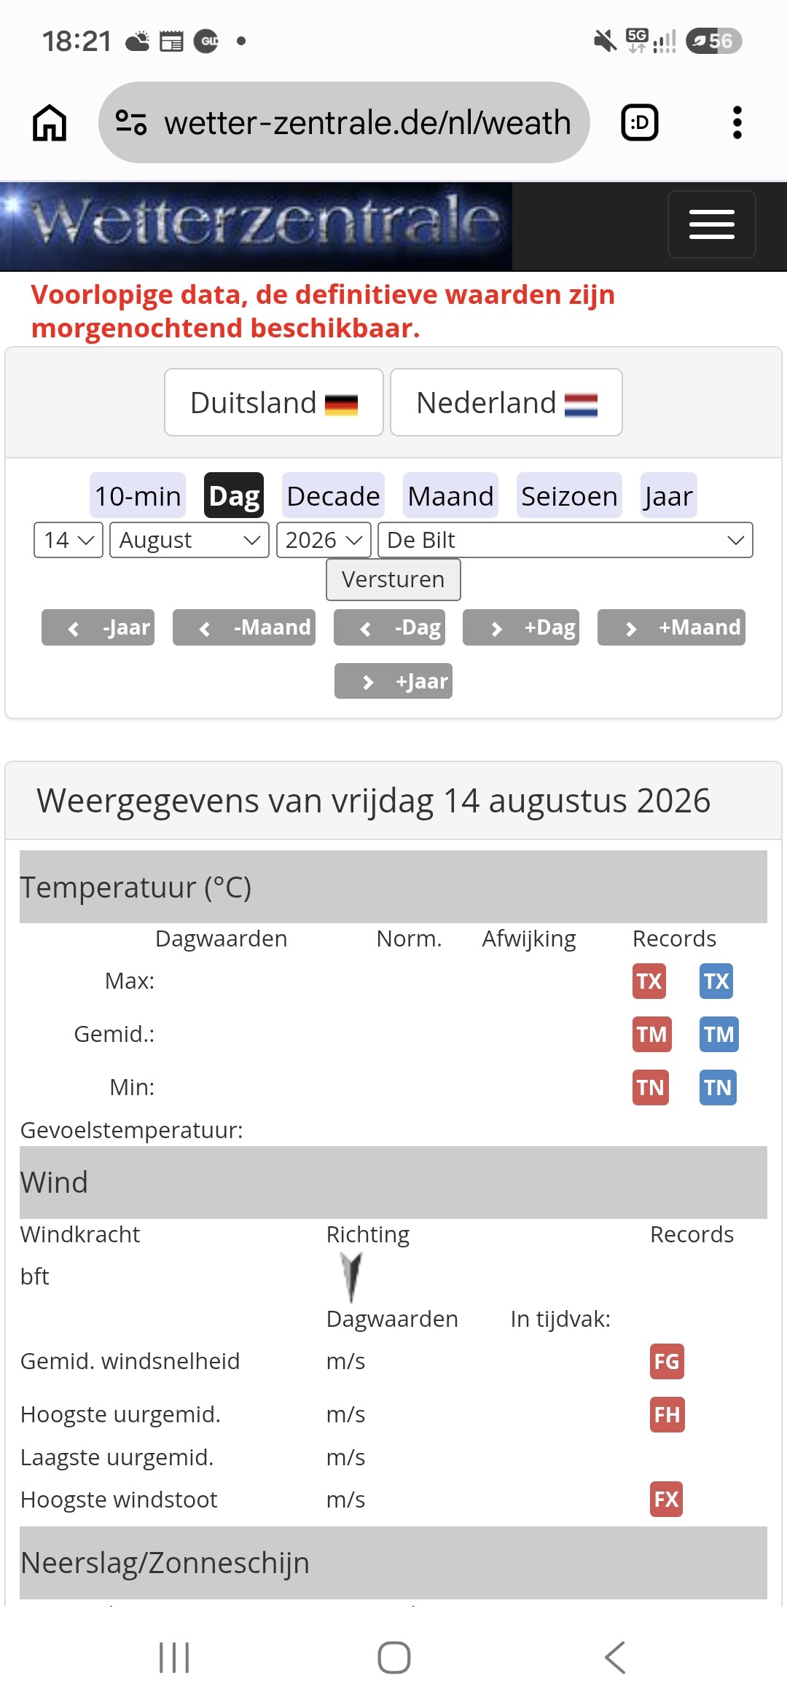Tap the browser home icon
Viewport: 787px width, 1705px height.
pos(50,122)
